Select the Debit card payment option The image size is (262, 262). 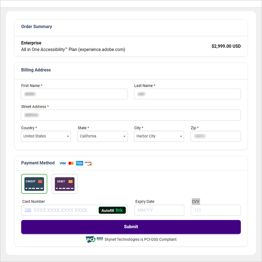click(65, 184)
